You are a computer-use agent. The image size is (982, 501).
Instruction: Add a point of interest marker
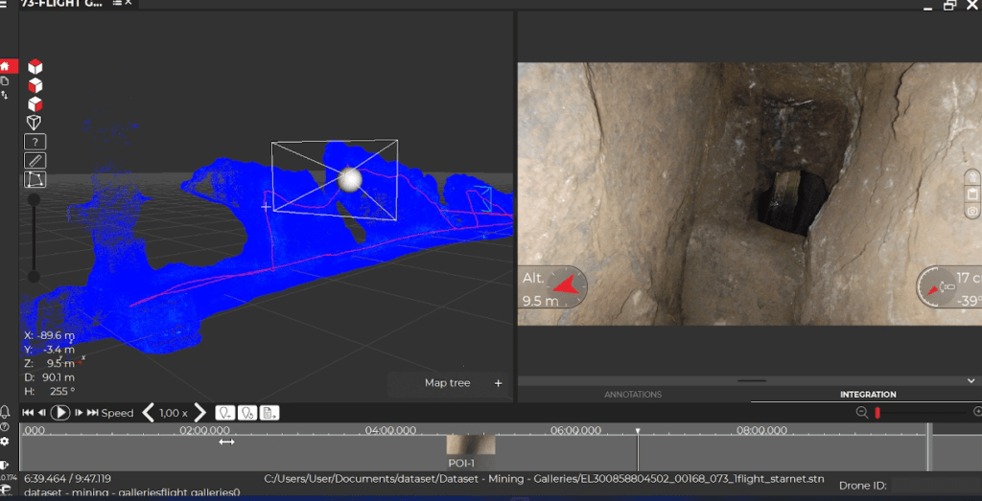tap(224, 413)
